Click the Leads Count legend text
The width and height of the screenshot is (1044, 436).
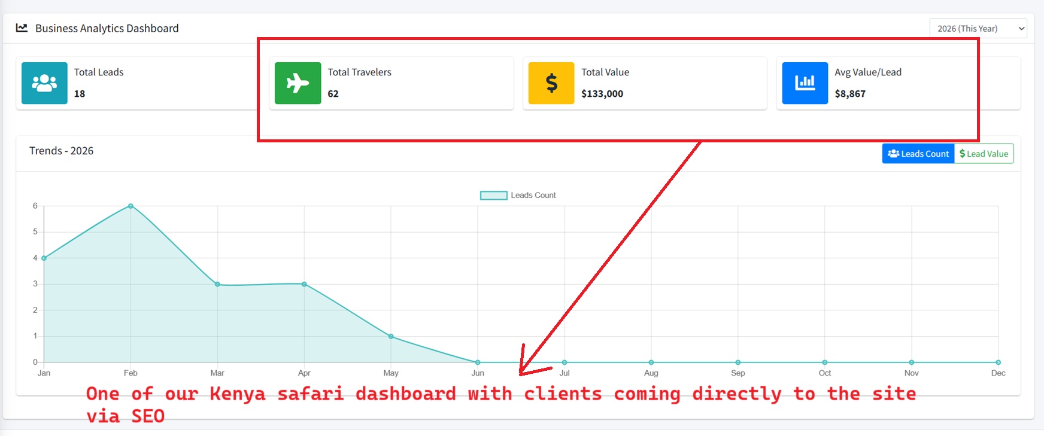coord(533,196)
